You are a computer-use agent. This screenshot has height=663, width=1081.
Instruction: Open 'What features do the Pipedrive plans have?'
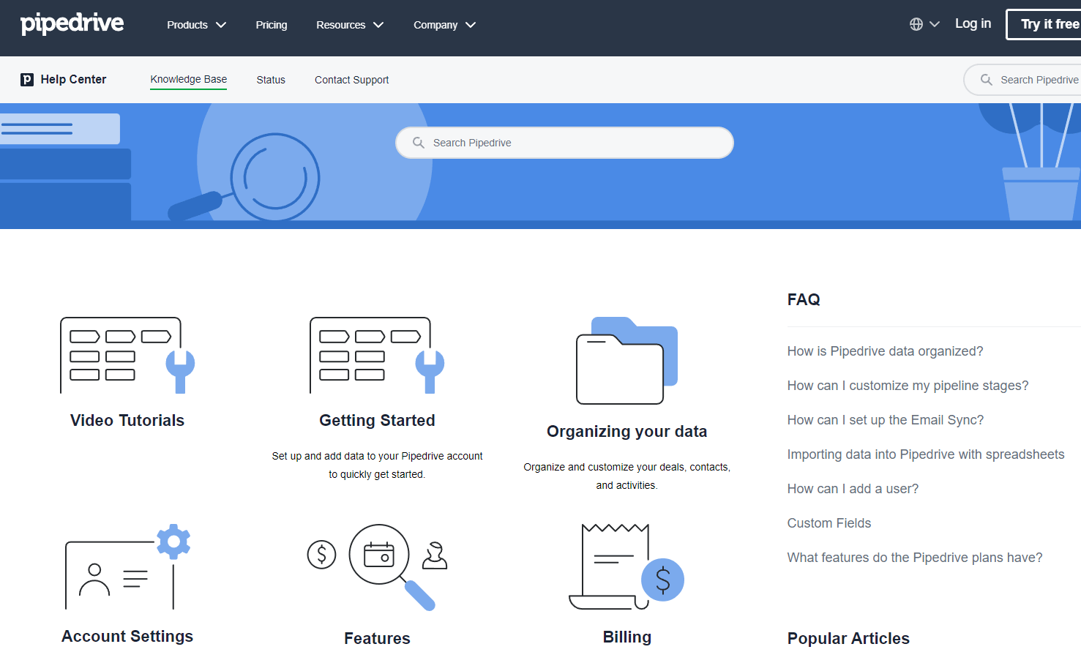click(x=915, y=558)
